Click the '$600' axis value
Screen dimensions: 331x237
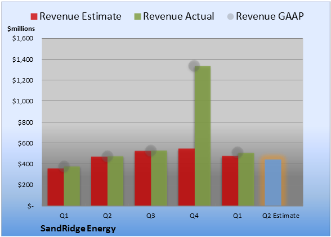25,143
